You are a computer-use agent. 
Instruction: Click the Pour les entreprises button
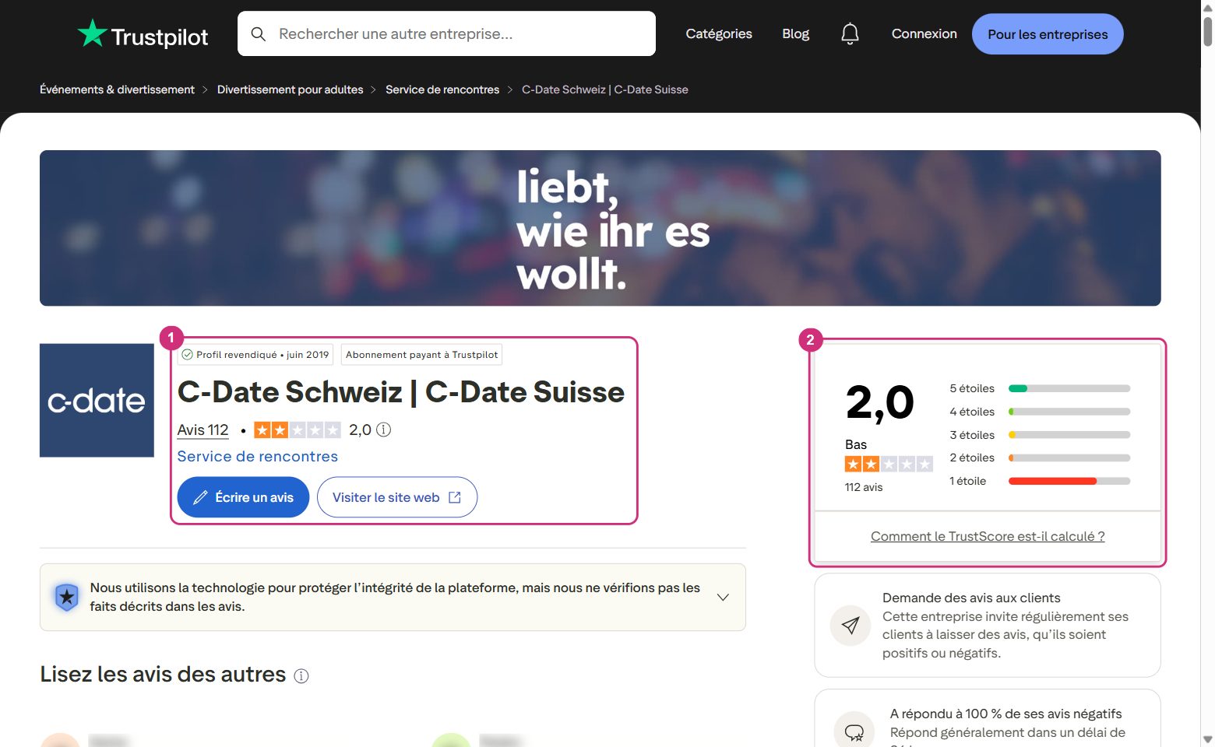point(1048,34)
